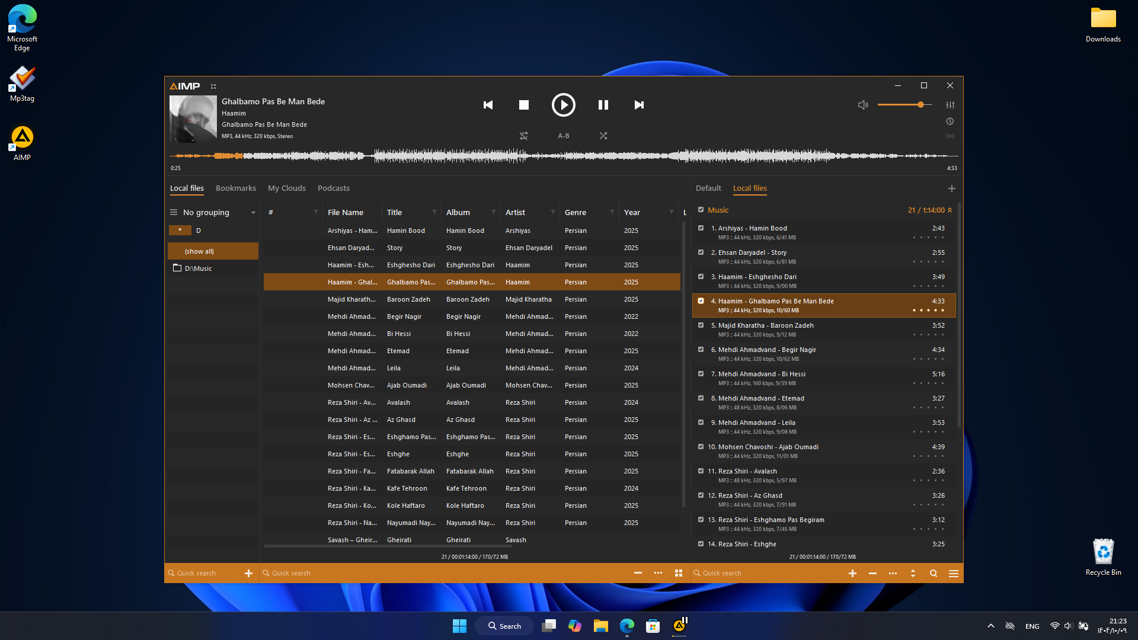Open the taskbar Search box

point(504,626)
